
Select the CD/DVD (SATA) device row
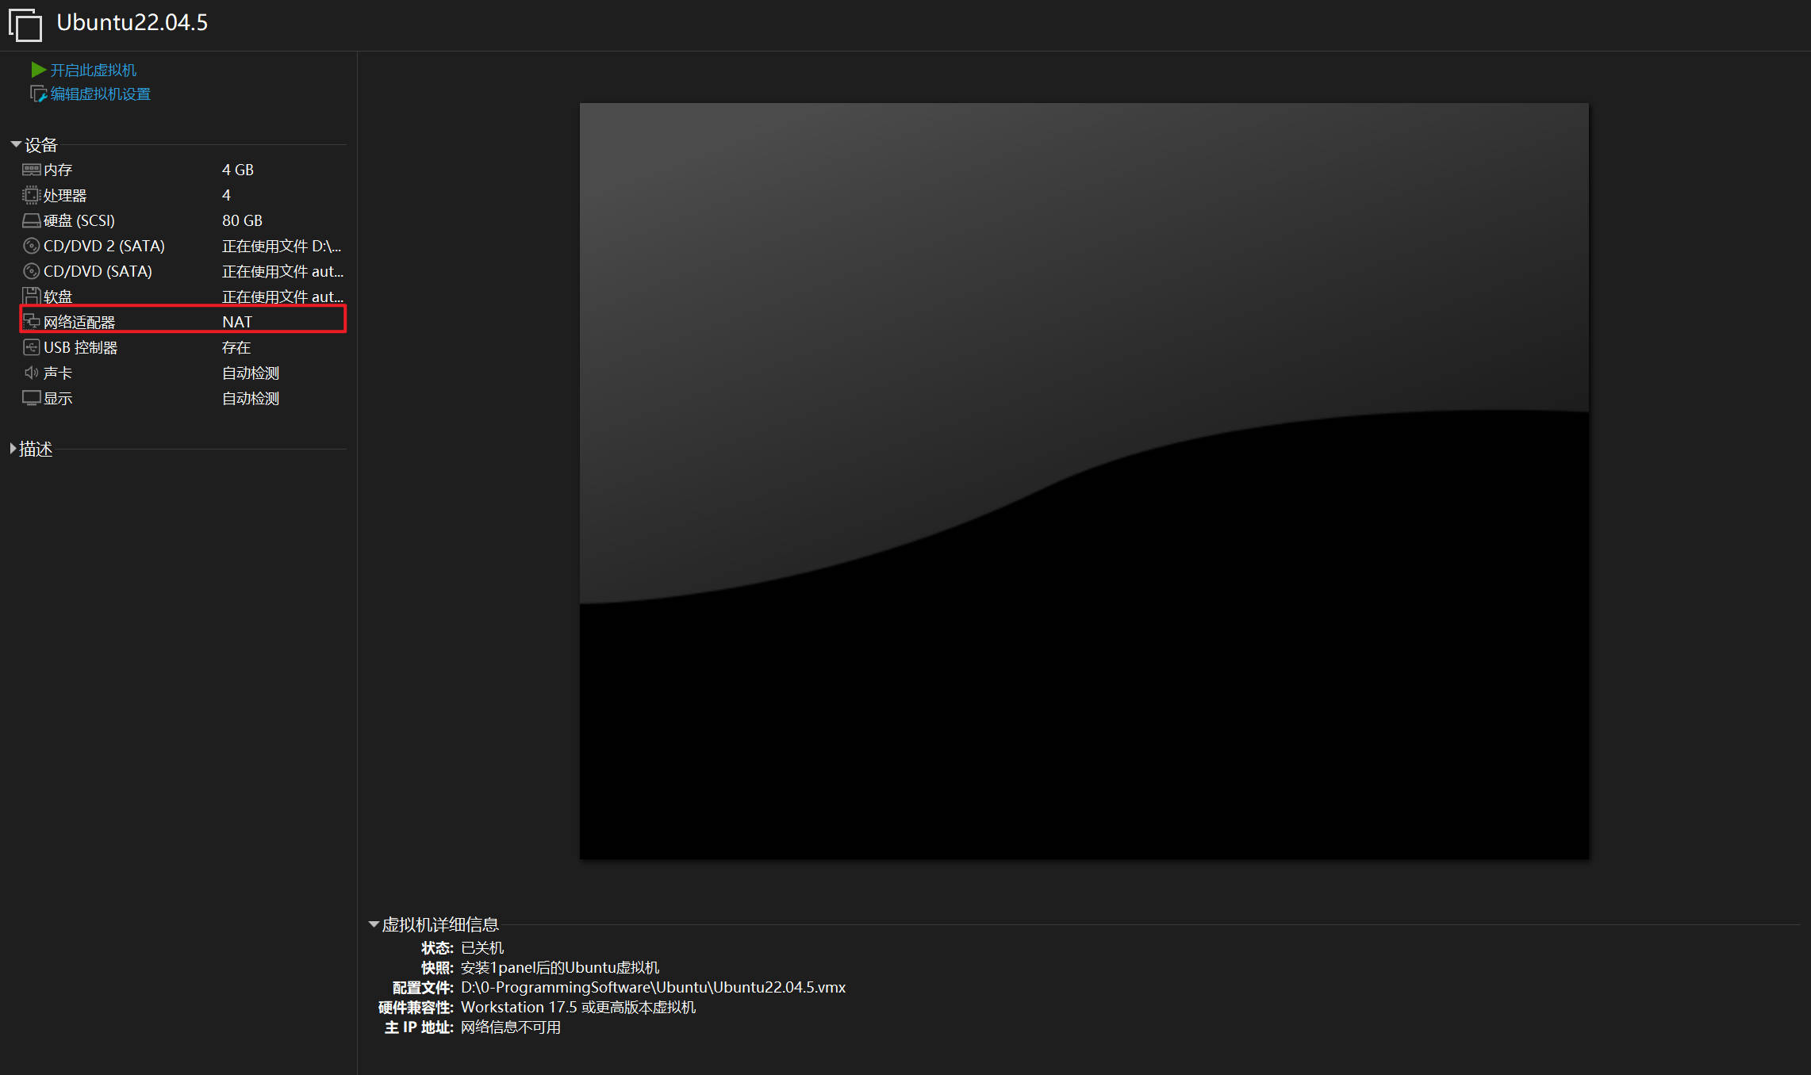[98, 271]
